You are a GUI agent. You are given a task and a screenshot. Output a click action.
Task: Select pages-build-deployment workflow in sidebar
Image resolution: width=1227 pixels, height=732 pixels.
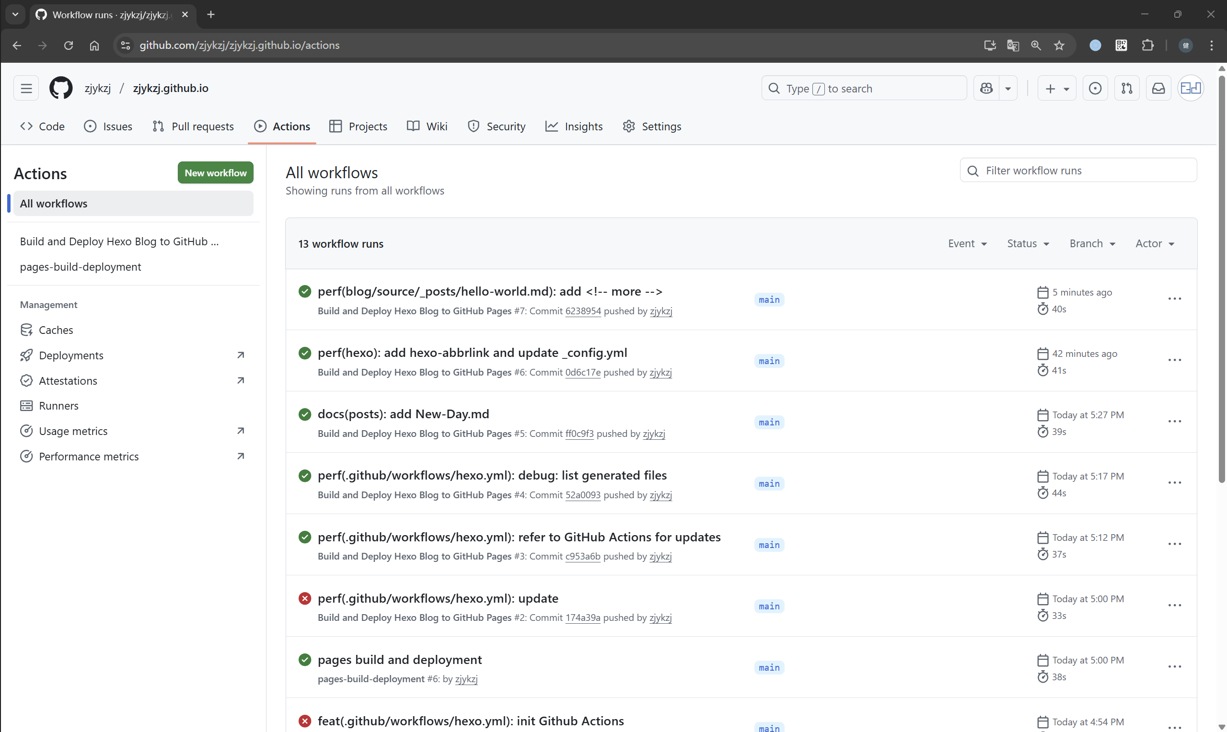click(81, 267)
